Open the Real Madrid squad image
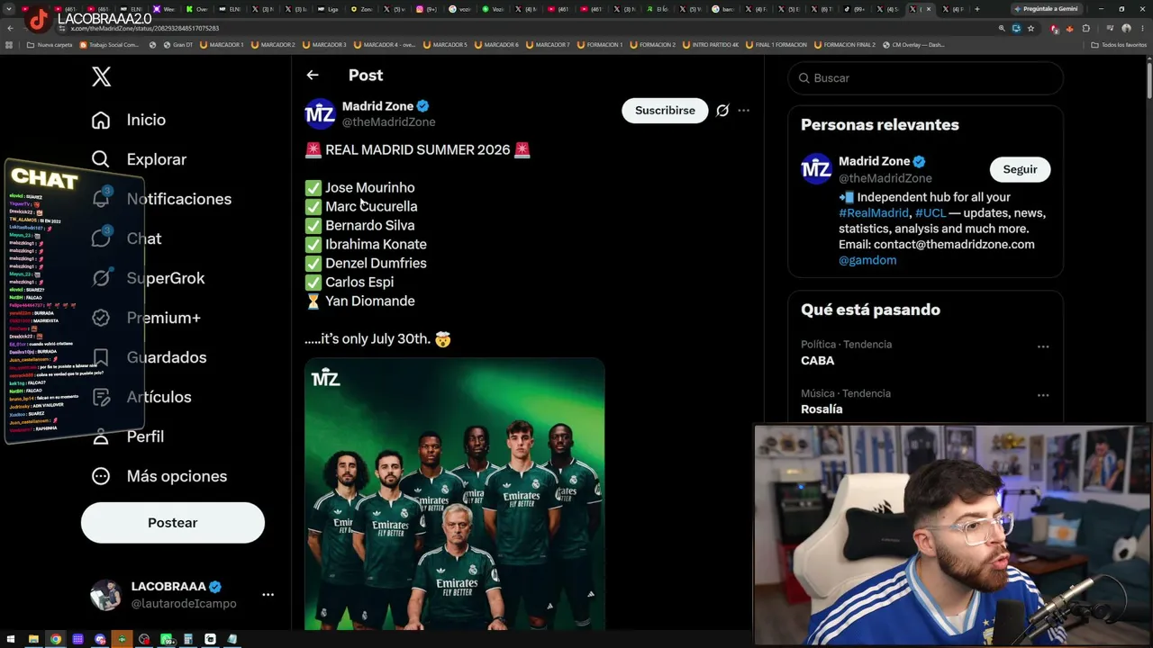 (455, 494)
